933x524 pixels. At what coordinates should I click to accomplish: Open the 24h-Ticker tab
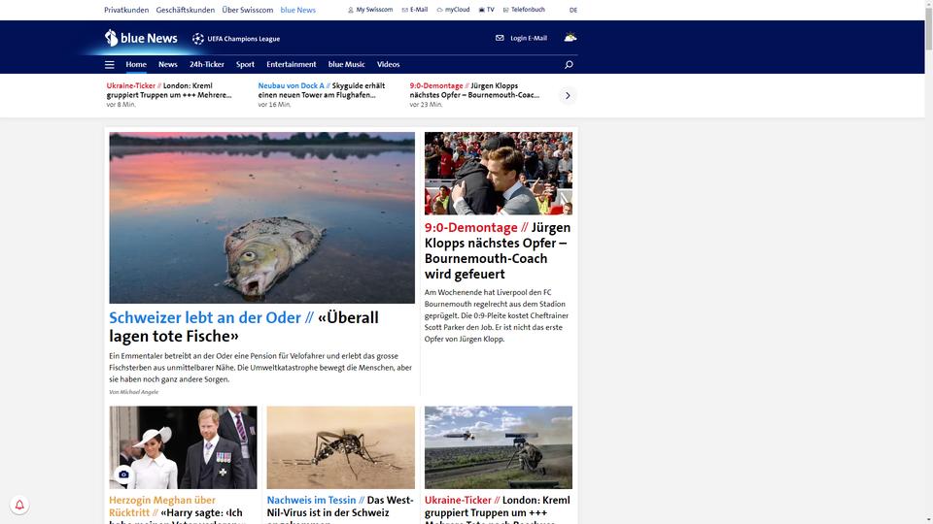tap(206, 64)
